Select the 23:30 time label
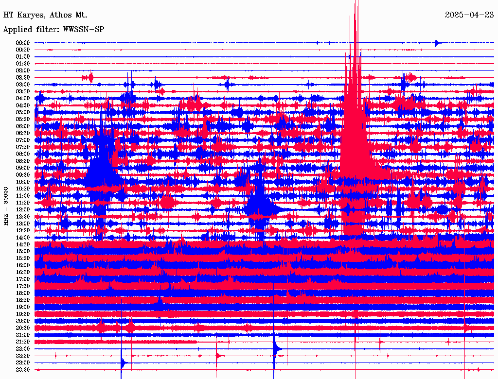 [23, 370]
